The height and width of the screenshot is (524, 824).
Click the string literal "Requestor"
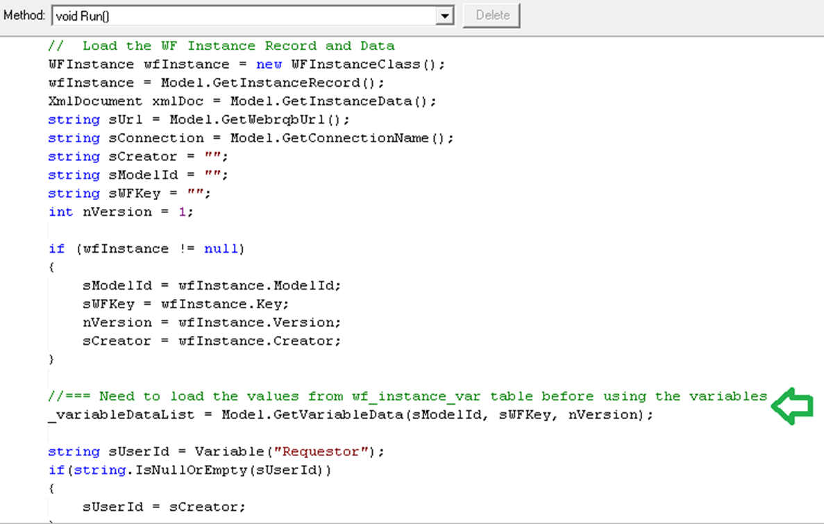[x=319, y=451]
